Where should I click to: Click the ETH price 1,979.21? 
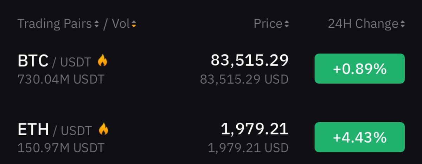[x=255, y=129]
